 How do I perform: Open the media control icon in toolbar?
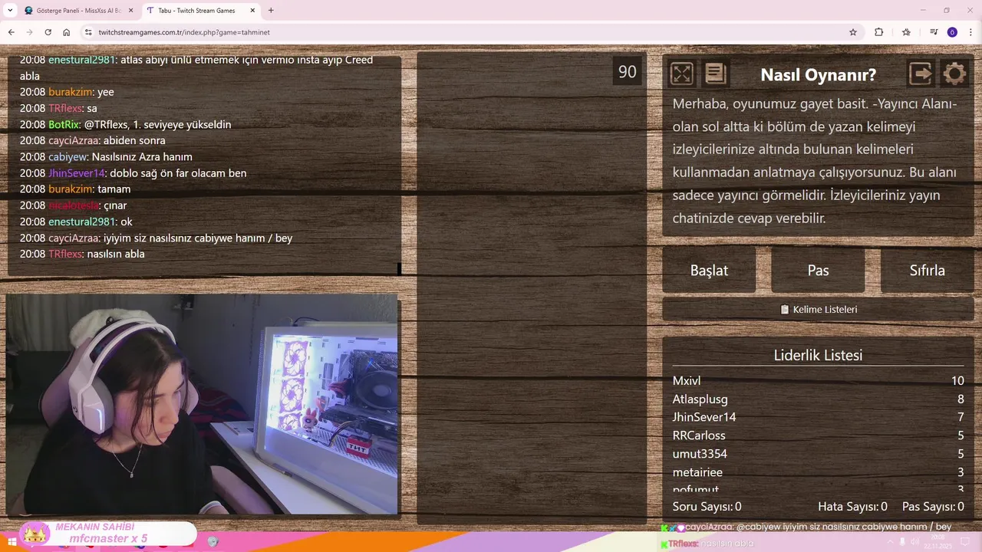pyautogui.click(x=934, y=32)
